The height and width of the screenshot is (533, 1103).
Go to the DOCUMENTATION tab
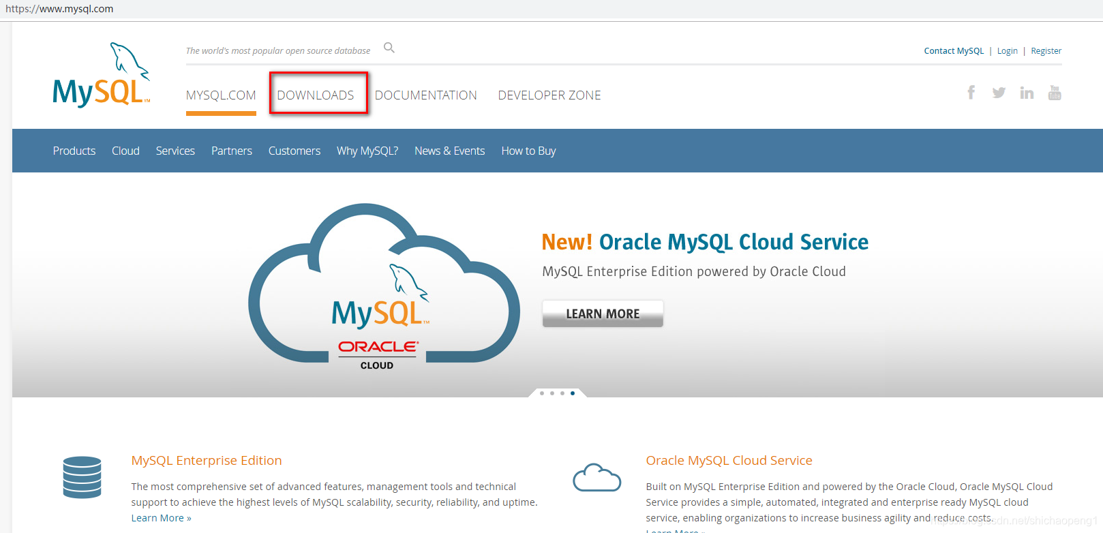tap(426, 95)
